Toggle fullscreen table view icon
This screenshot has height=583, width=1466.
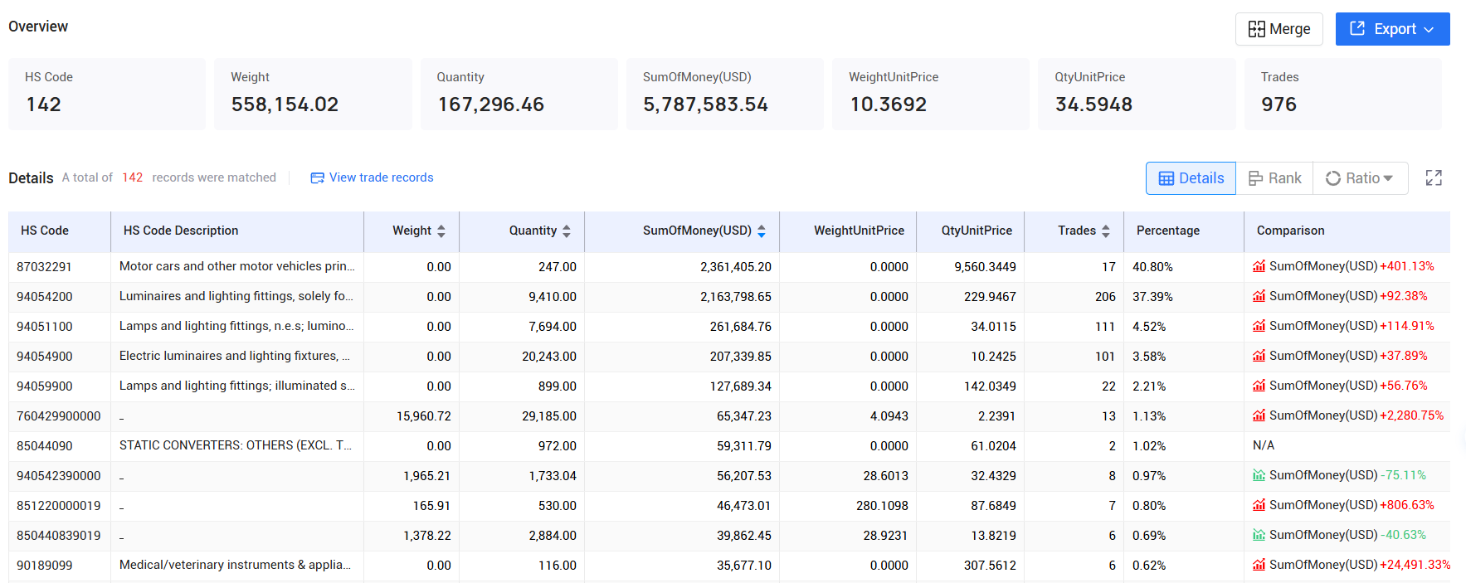pyautogui.click(x=1434, y=178)
